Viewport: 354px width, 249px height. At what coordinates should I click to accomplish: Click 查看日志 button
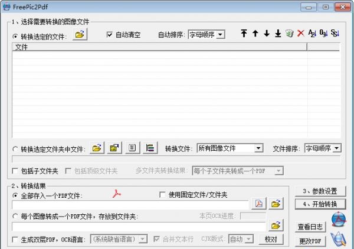tap(310, 227)
